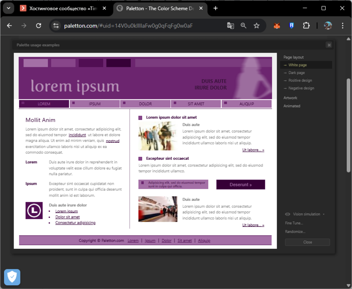Reload the Paletton page
Image resolution: width=352 pixels, height=289 pixels.
tap(38, 26)
